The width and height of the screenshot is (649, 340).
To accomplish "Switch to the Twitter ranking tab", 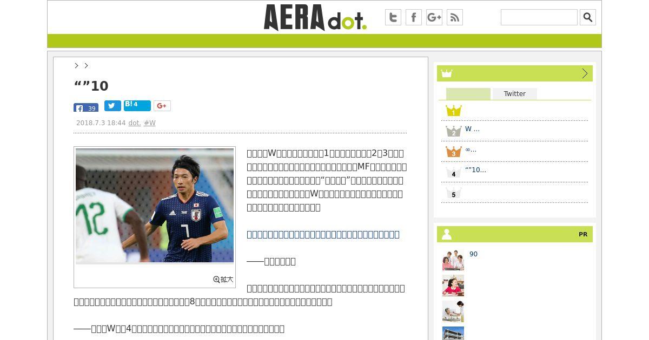I will pos(515,94).
